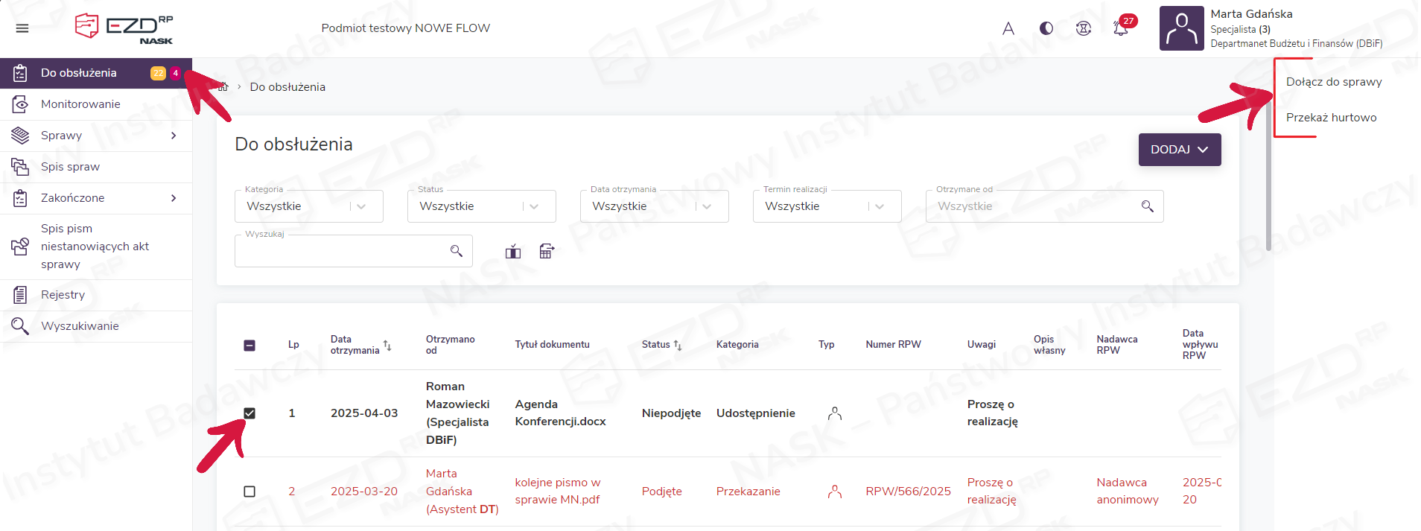Check the row 2 checkbox
This screenshot has height=531, width=1421.
click(249, 492)
